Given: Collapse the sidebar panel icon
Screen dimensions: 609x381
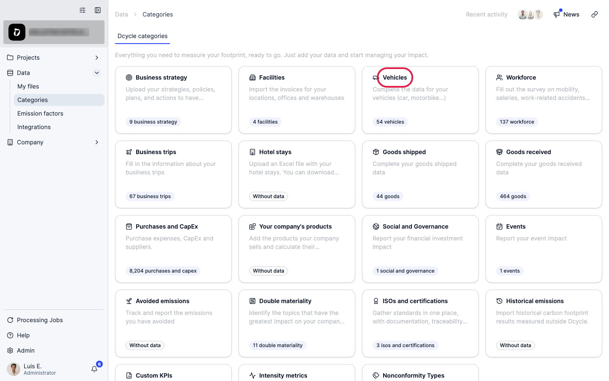Looking at the screenshot, I should pos(98,10).
